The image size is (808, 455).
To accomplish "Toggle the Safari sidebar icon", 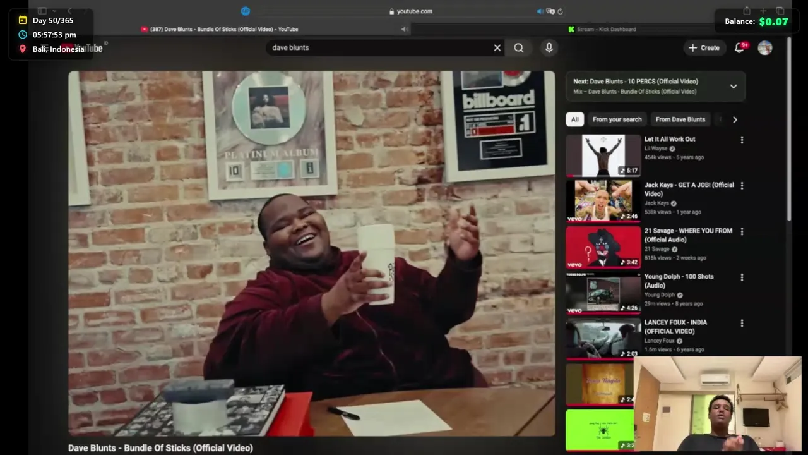I will (x=42, y=11).
